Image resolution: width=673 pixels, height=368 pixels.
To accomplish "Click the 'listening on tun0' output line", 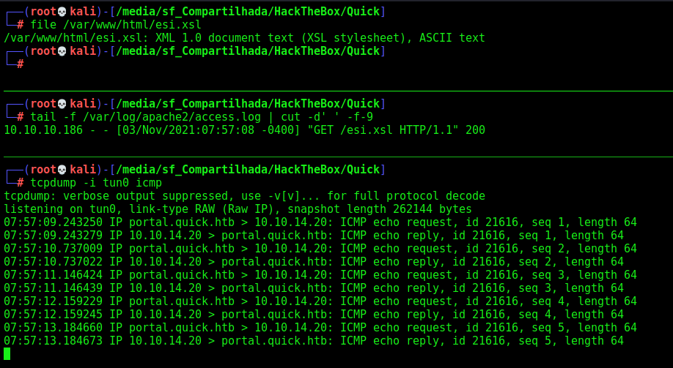I will (x=238, y=209).
